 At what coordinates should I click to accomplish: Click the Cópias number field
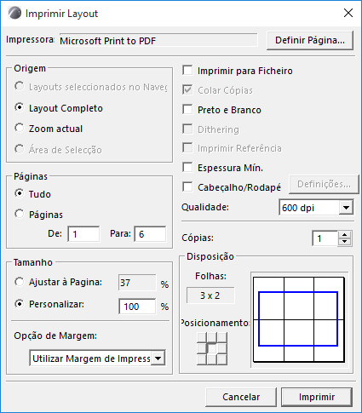(325, 238)
